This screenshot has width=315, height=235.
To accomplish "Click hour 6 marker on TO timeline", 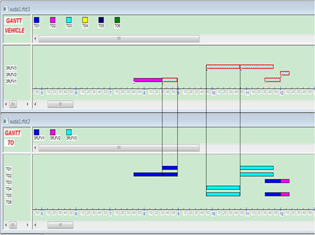I will 76,214.
